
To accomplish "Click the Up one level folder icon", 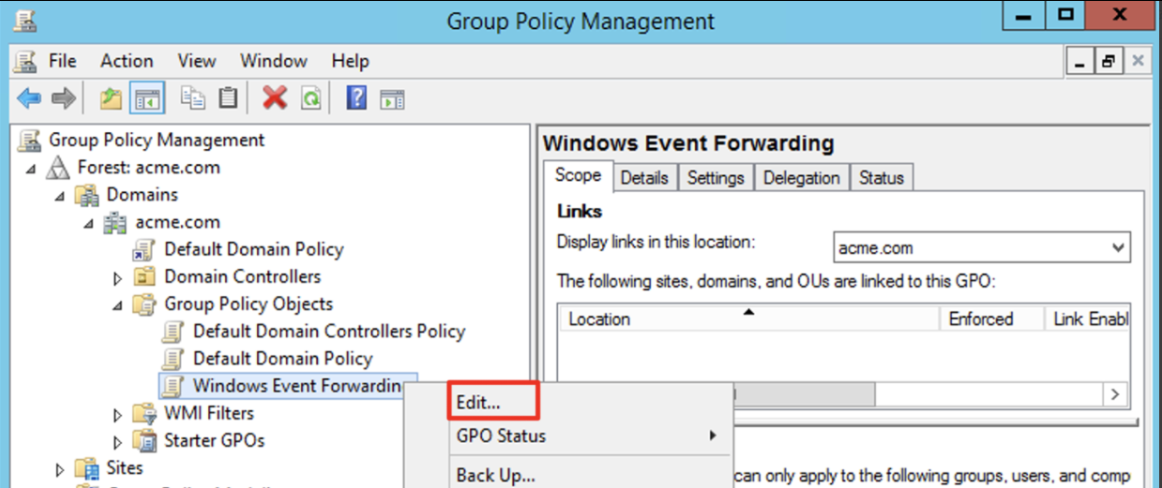I will 112,97.
